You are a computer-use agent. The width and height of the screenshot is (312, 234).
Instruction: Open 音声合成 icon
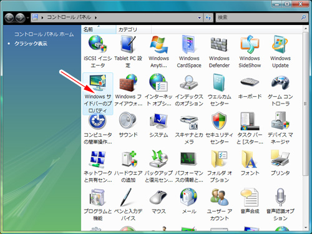tap(250, 198)
